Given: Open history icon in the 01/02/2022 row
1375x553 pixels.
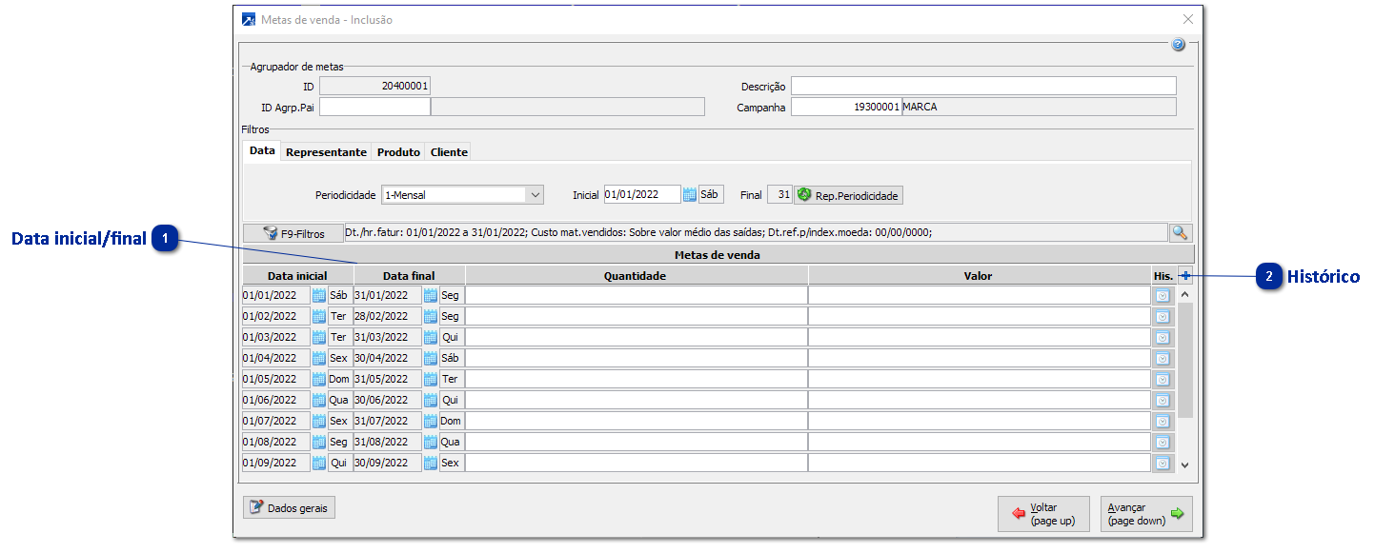Looking at the screenshot, I should pyautogui.click(x=1163, y=317).
